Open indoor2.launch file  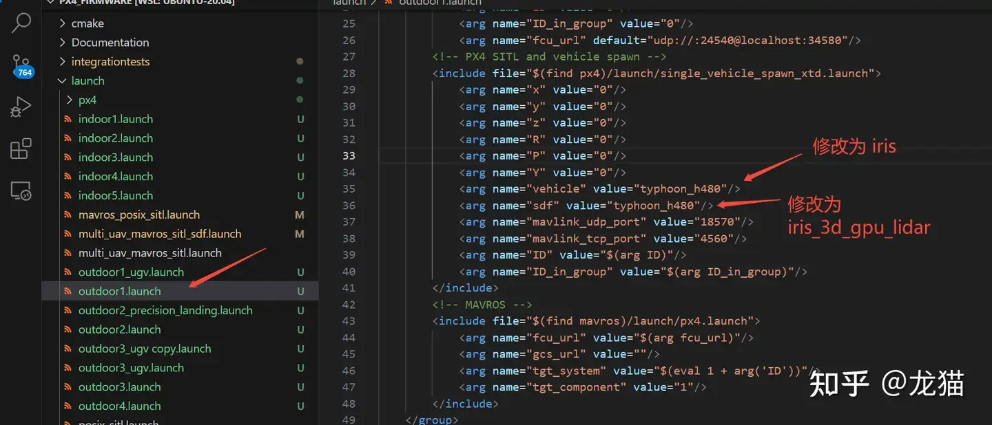tap(116, 138)
